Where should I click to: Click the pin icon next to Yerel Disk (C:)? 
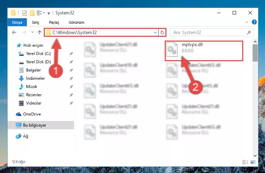71,54
